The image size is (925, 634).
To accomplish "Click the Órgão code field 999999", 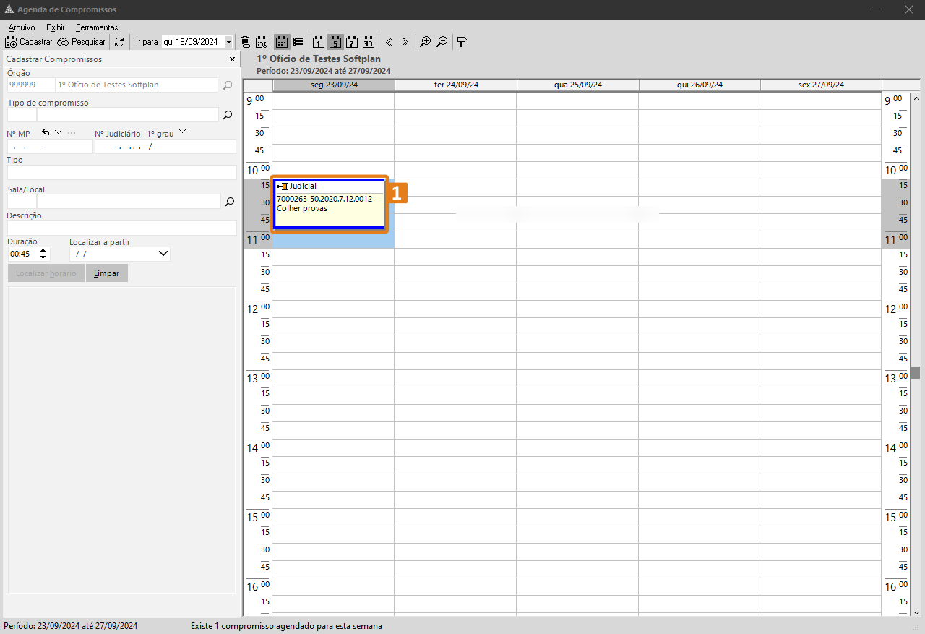I will pyautogui.click(x=31, y=85).
